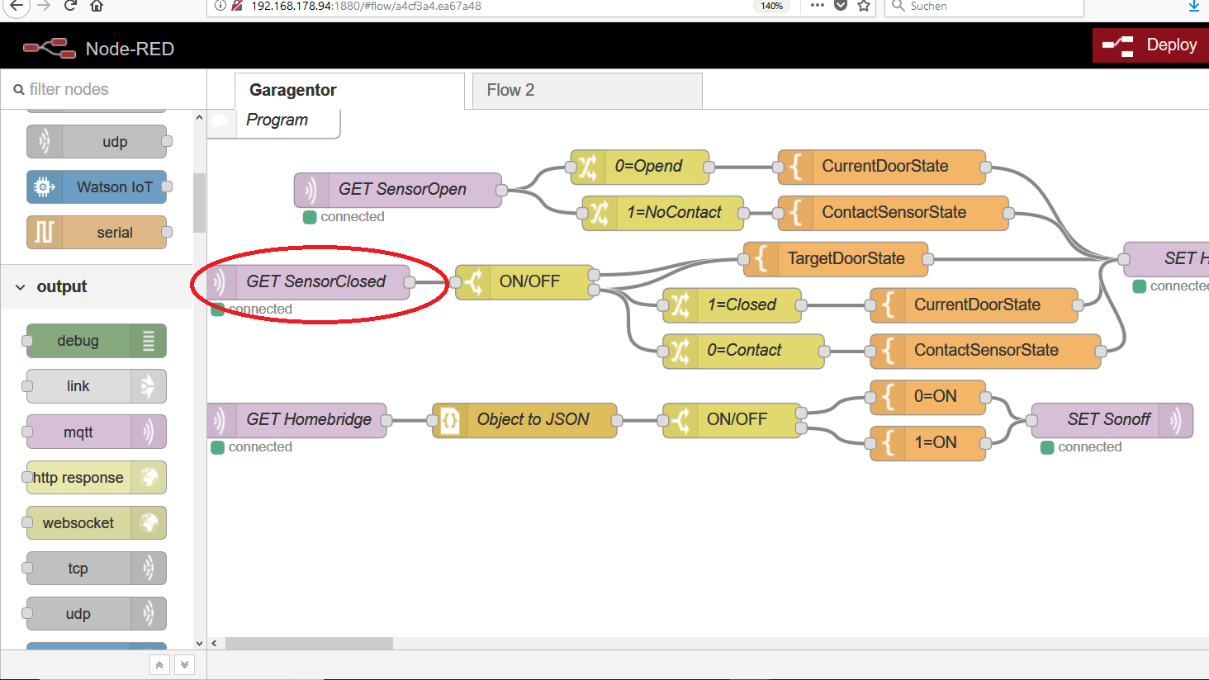Collapse all palette categories with up arrows
Image resolution: width=1209 pixels, height=680 pixels.
tap(160, 664)
